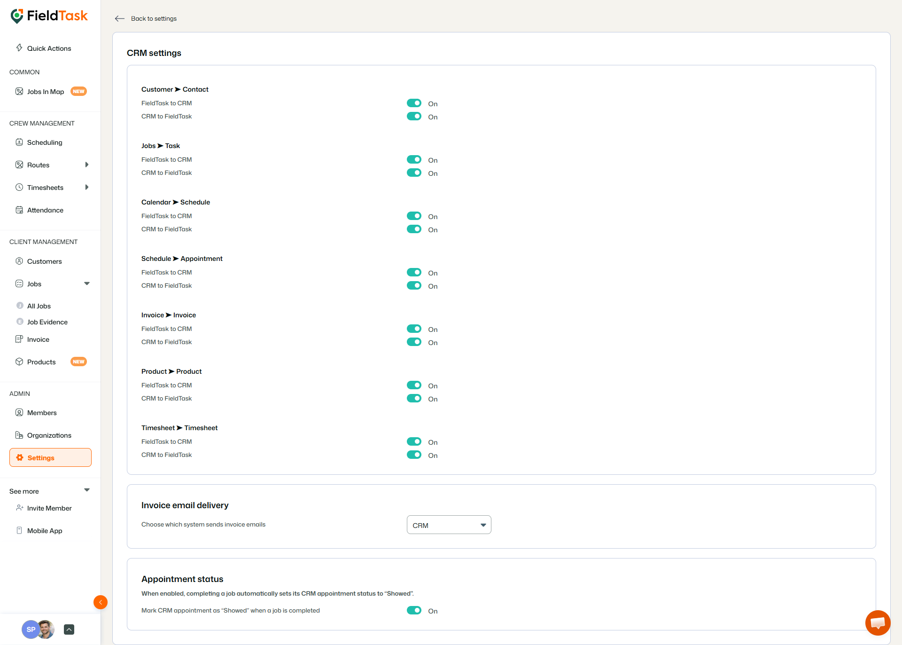Toggle Invoice FieldTask to CRM sync
This screenshot has height=645, width=902.
[x=414, y=329]
